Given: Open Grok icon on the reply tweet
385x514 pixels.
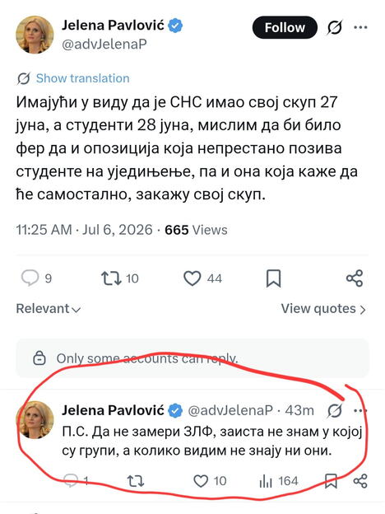Looking at the screenshot, I should tap(335, 410).
